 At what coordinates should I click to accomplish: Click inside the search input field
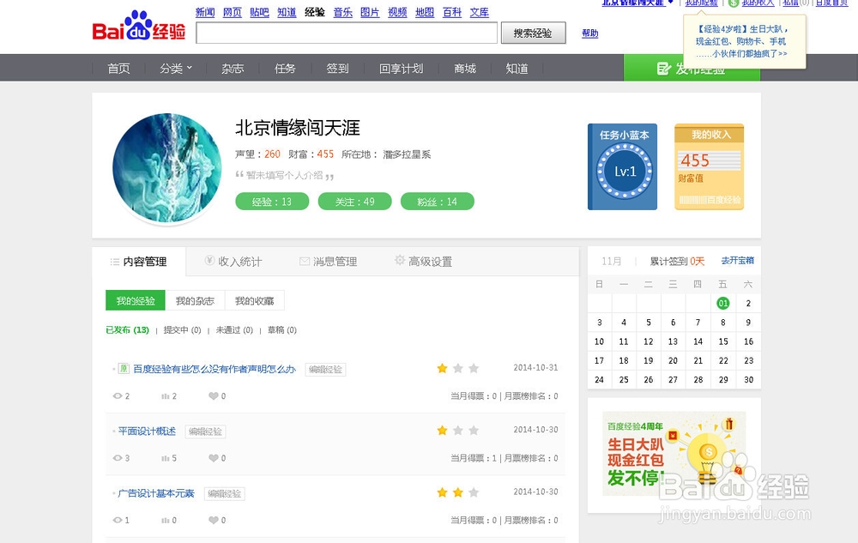tap(343, 33)
